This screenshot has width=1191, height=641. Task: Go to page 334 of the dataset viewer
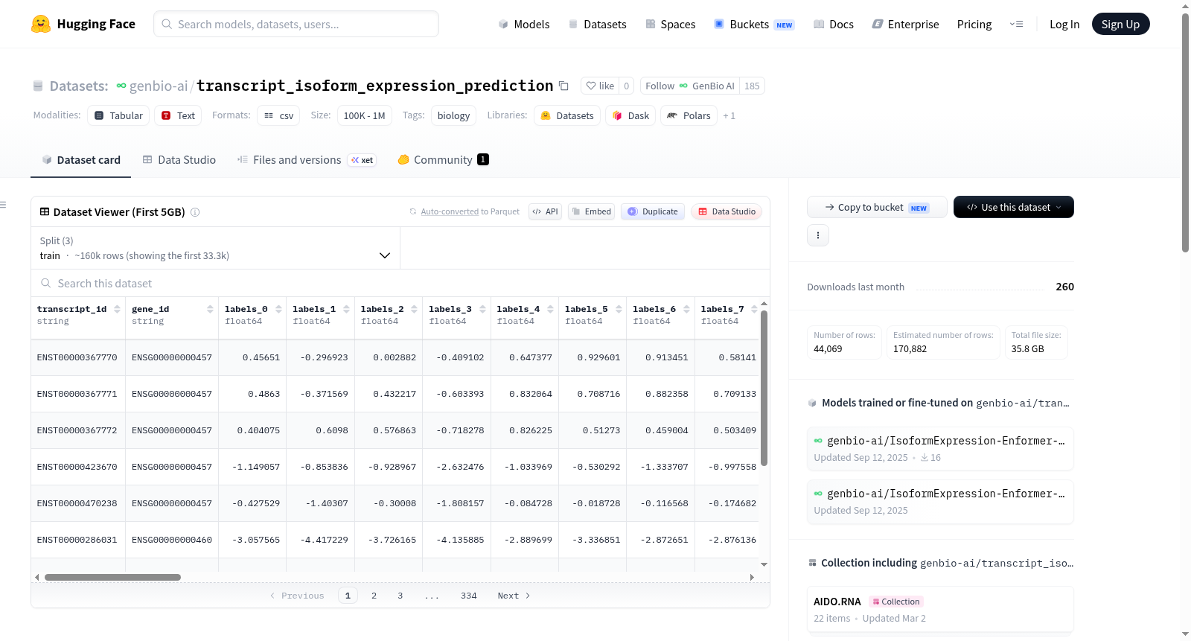point(468,596)
